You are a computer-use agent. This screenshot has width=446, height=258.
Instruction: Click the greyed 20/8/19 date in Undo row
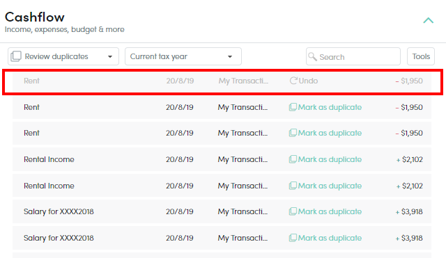tap(180, 81)
